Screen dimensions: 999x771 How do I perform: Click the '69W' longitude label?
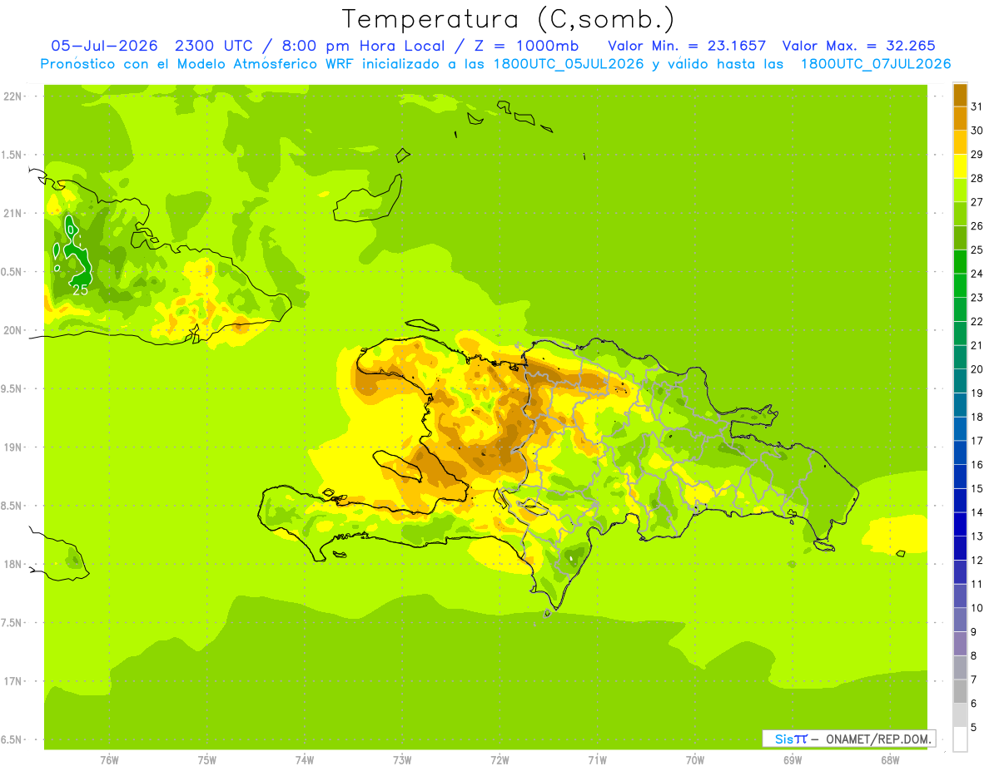coord(793,760)
